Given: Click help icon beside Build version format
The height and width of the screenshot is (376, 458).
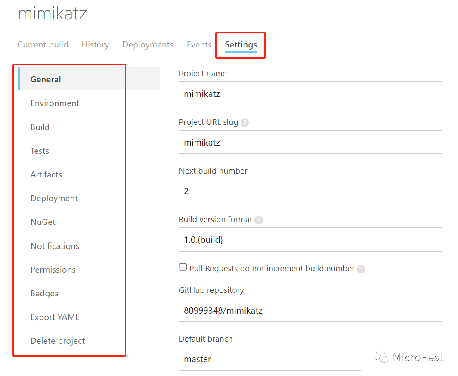Looking at the screenshot, I should pyautogui.click(x=258, y=220).
